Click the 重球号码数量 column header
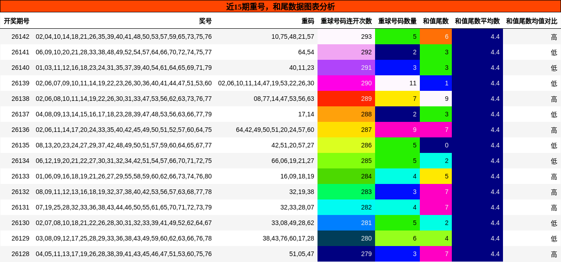561x262 pixels. point(397,21)
